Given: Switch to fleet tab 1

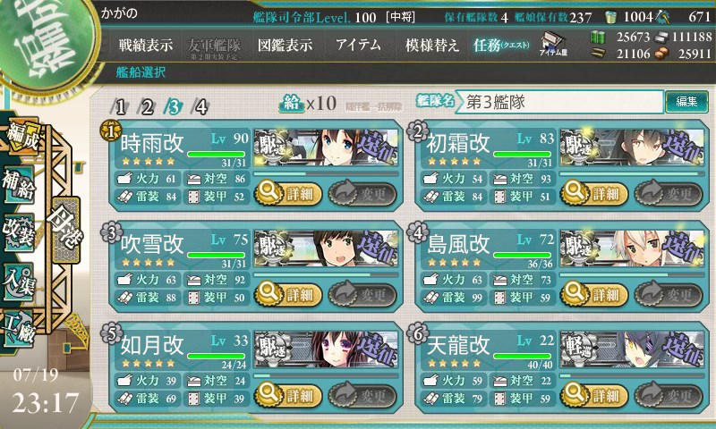Looking at the screenshot, I should click(120, 107).
